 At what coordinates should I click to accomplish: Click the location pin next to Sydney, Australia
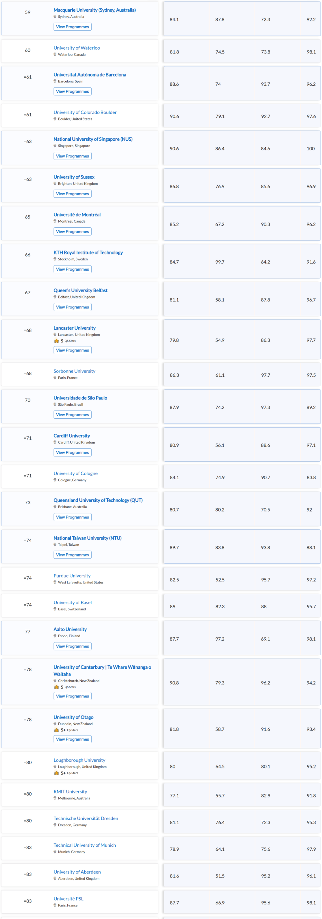[55, 16]
